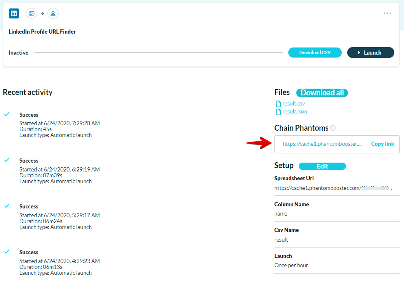Image resolution: width=404 pixels, height=287 pixels.
Task: Click the ID card input icon
Action: point(32,13)
